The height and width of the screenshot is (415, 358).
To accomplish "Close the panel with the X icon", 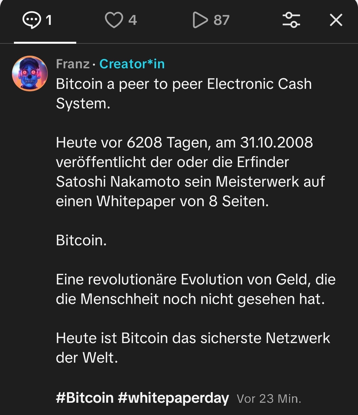I will pos(336,20).
